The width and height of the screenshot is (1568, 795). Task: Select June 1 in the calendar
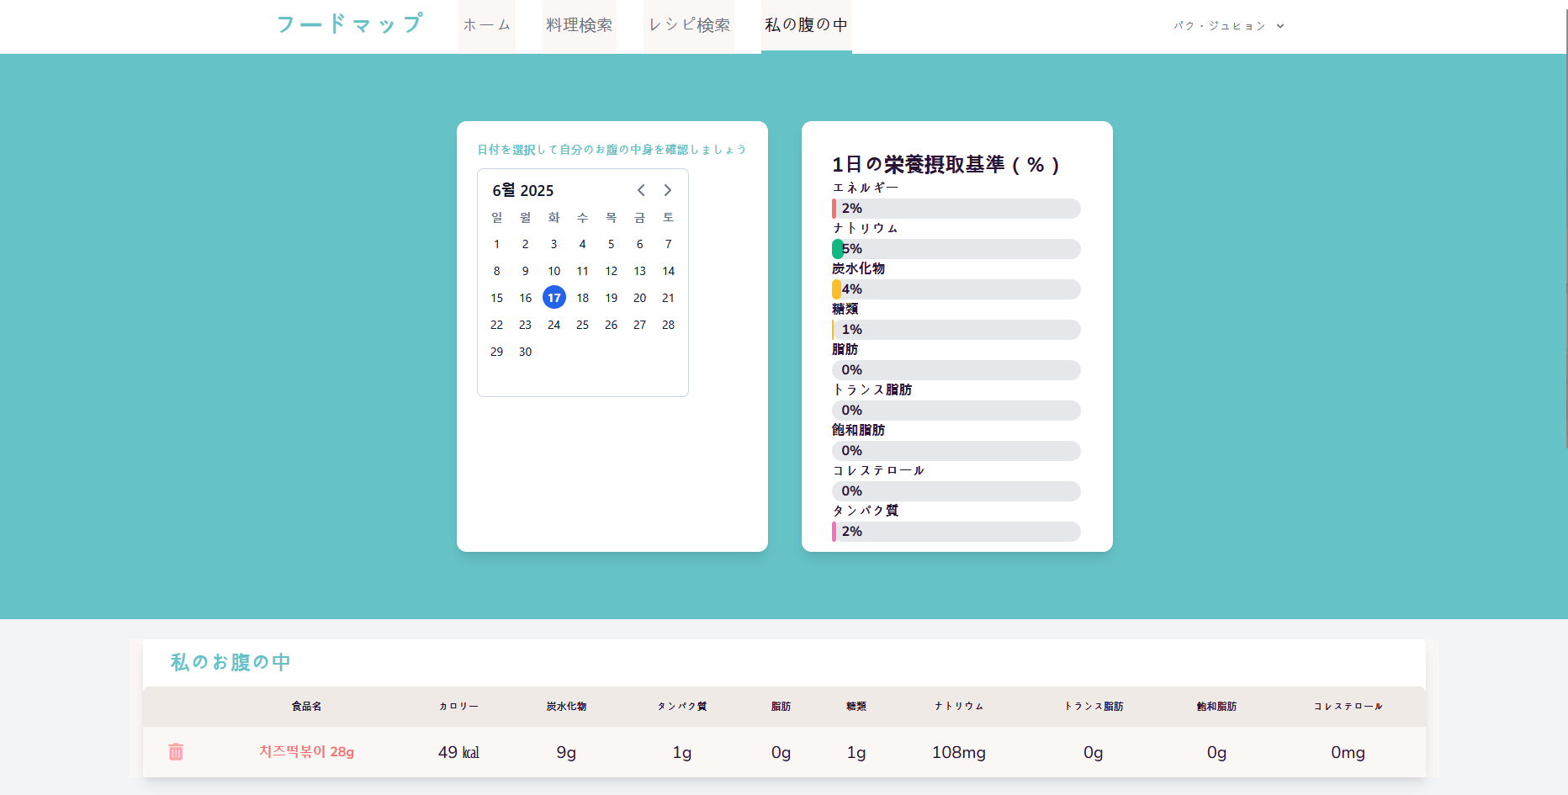tap(497, 244)
